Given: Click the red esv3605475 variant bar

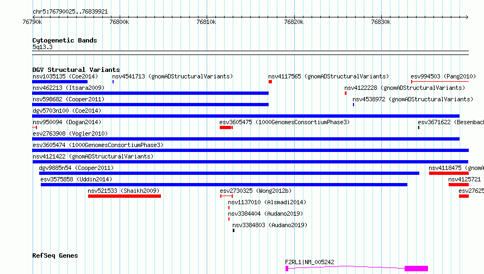Looking at the screenshot, I should point(226,127).
